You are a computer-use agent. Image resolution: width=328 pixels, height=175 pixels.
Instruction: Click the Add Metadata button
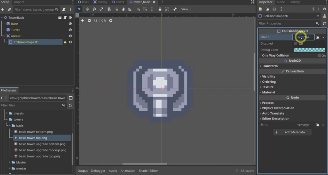pos(292,132)
